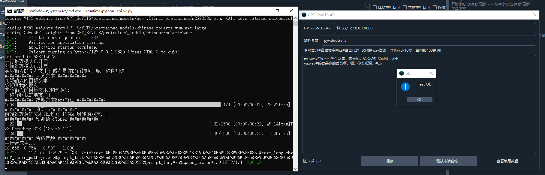545x175 pixels.
Task: Close the GPT-SoVITS API settings window
Action: [534, 15]
